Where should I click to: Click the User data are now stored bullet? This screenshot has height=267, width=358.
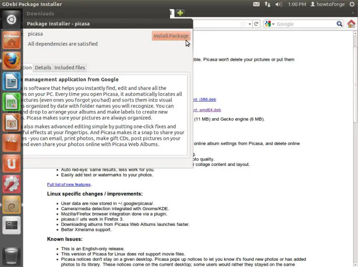[x=107, y=203]
